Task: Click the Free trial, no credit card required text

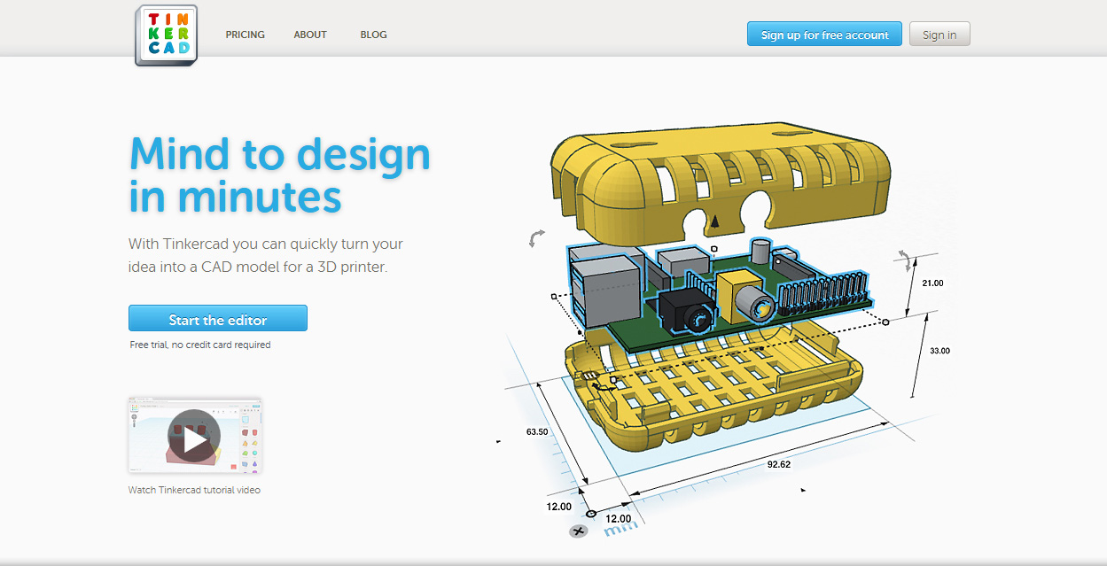Action: click(x=200, y=345)
